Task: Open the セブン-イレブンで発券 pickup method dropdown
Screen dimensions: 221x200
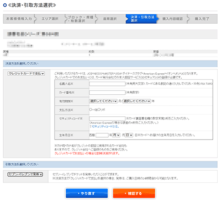Action: (x=25, y=174)
